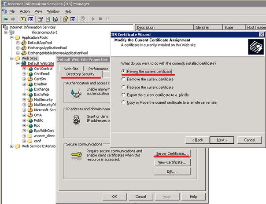The image size is (266, 204).
Task: Click the Identifier column header
Action: [x=208, y=27]
